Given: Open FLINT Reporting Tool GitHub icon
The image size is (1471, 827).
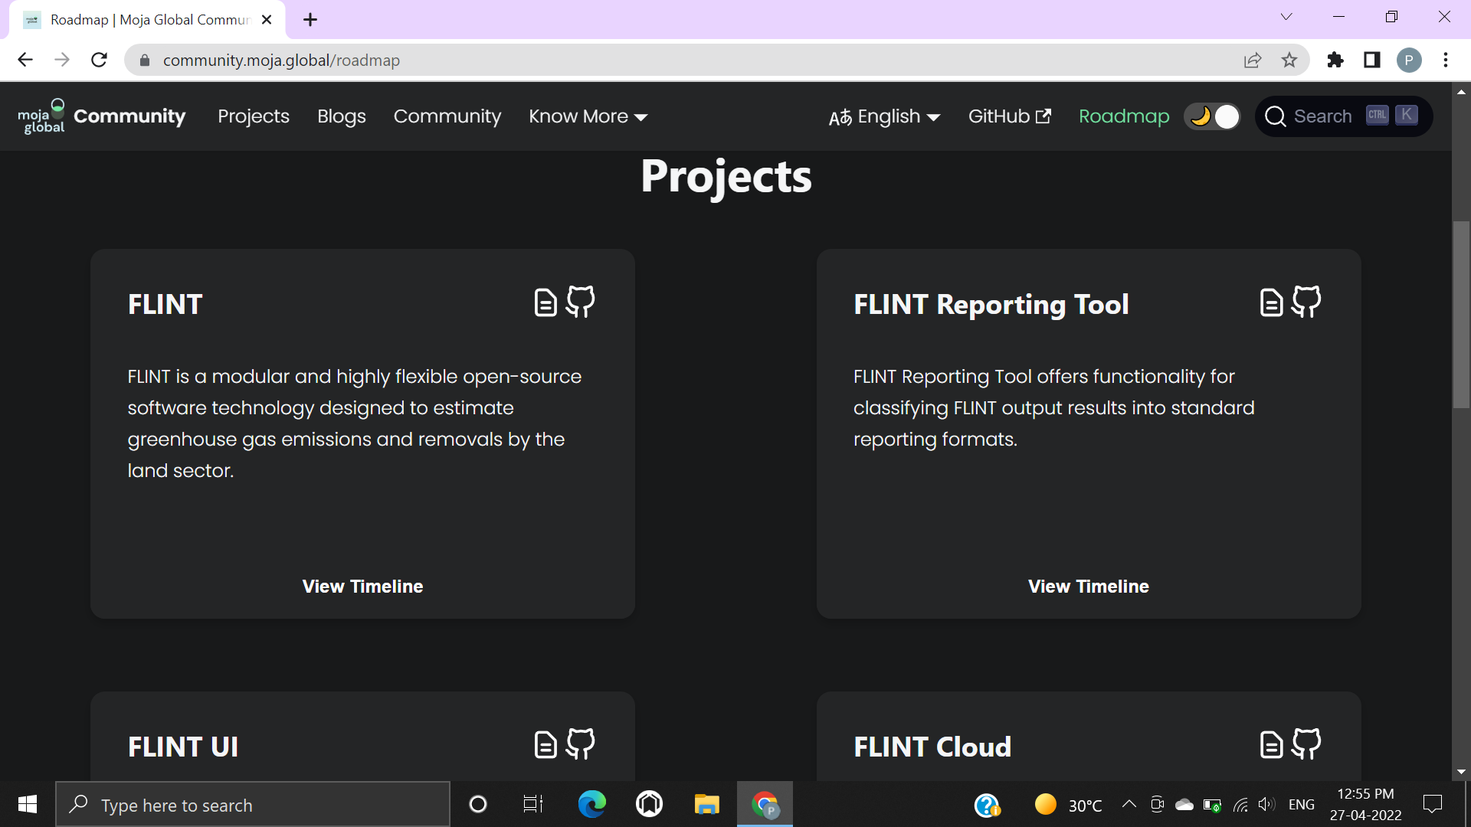Looking at the screenshot, I should 1306,302.
